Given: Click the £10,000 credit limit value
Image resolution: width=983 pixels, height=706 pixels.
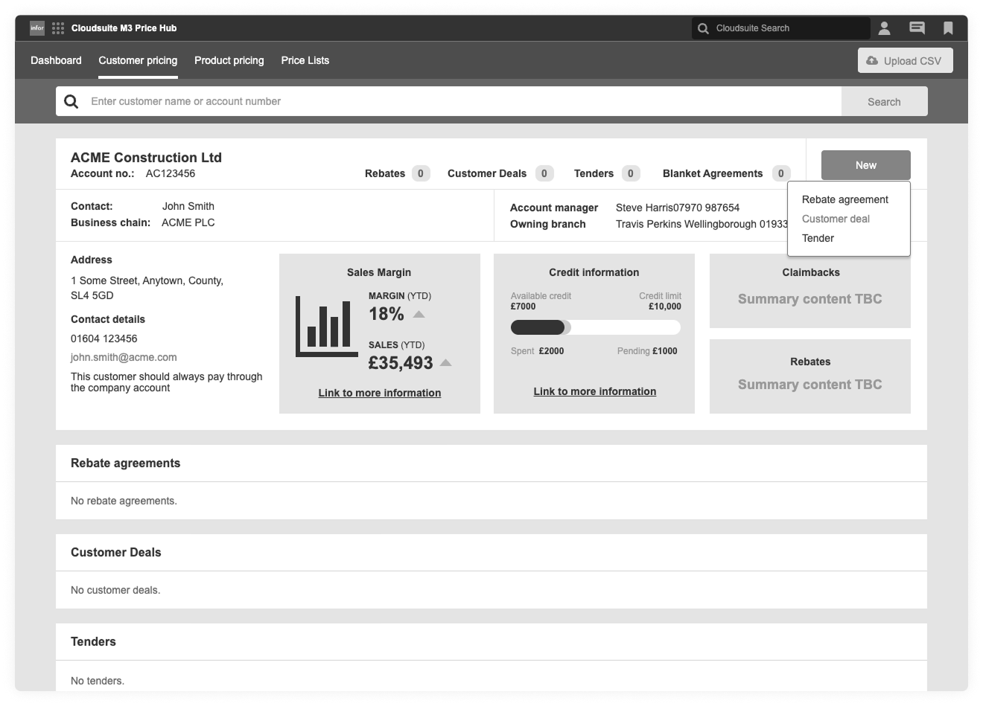Looking at the screenshot, I should click(665, 307).
